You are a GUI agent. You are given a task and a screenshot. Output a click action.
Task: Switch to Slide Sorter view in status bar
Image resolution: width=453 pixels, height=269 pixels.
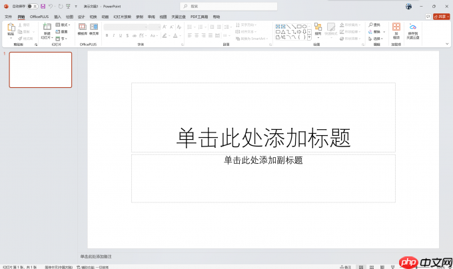click(372, 267)
